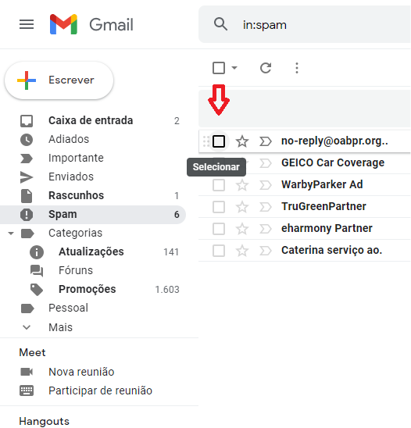Click the search magnifier icon
This screenshot has height=428, width=411.
220,24
